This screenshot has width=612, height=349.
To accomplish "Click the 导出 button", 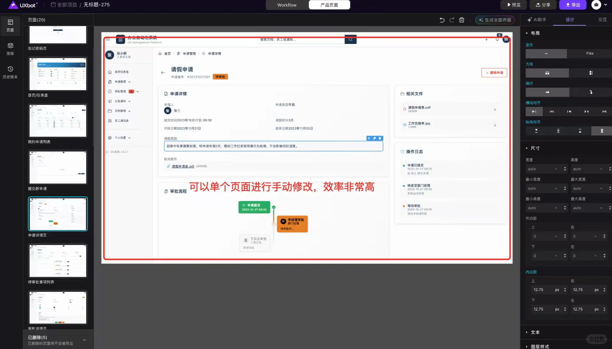I will [573, 5].
